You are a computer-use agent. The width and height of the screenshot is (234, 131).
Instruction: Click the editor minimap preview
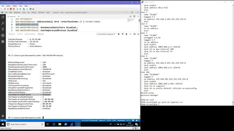[x=131, y=20]
